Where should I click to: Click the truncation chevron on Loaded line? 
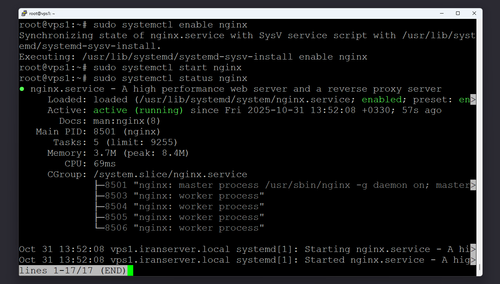tap(474, 99)
